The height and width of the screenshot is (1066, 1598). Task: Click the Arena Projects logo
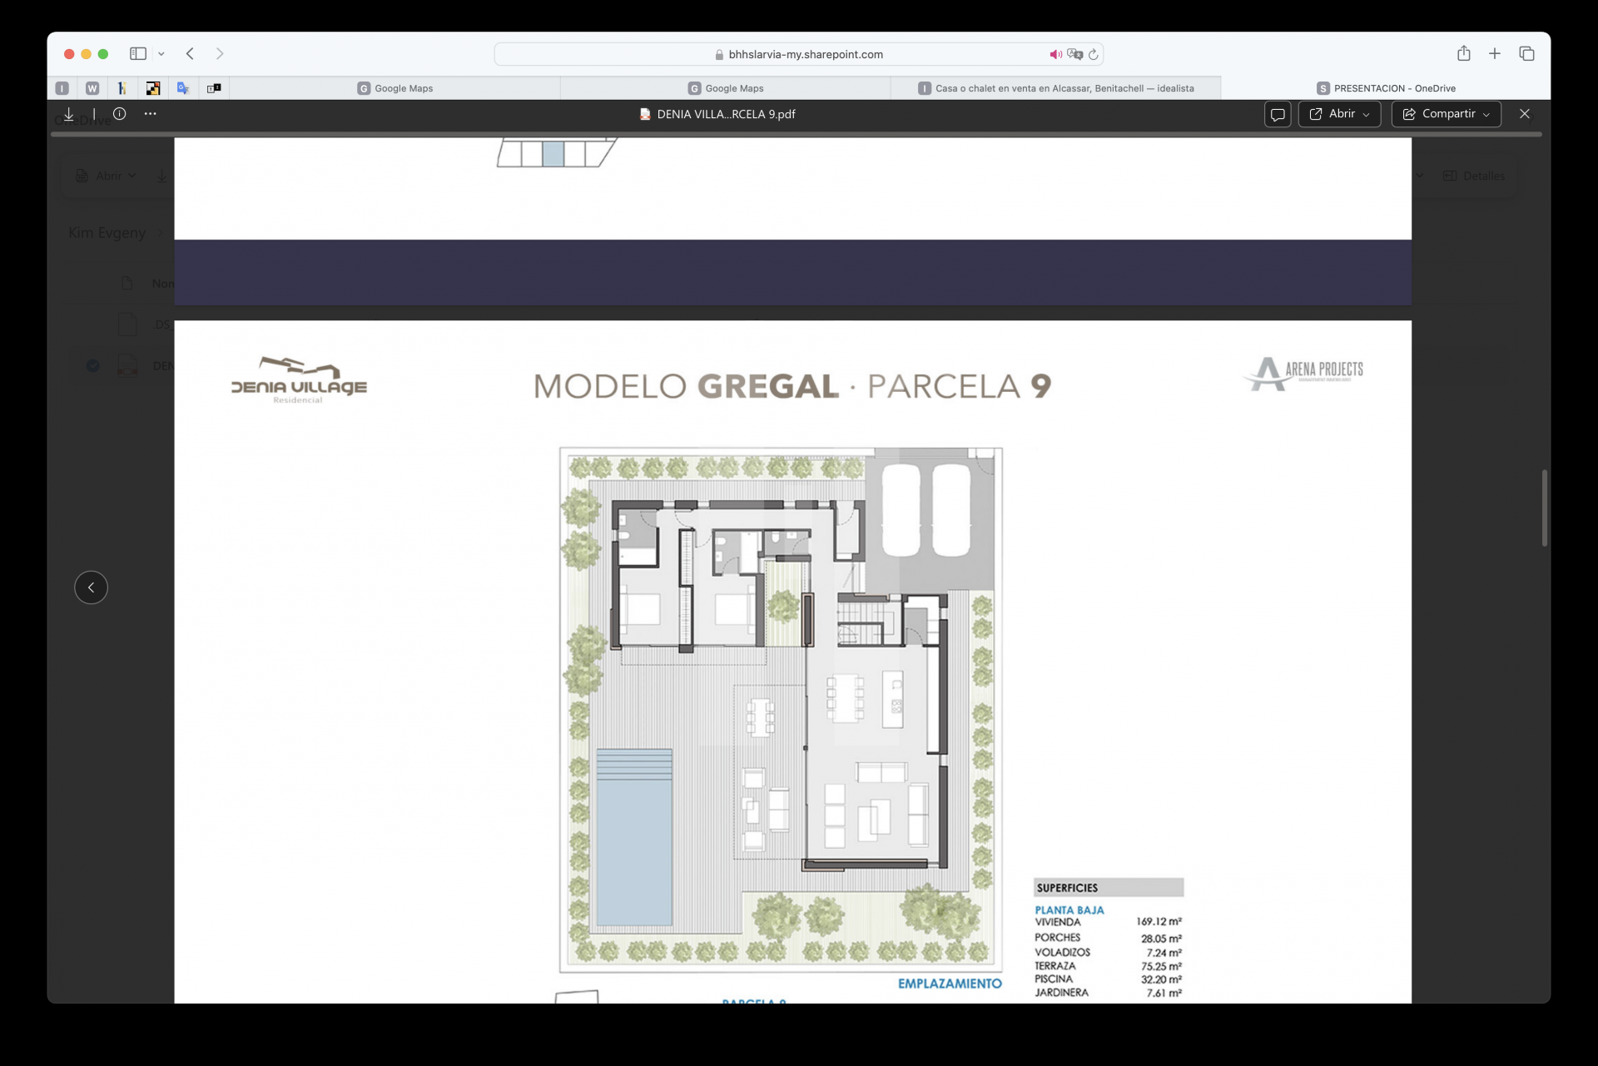pos(1303,373)
